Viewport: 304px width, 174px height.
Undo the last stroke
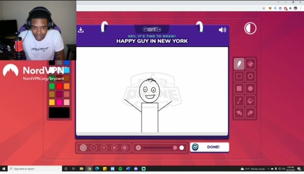tap(239, 113)
